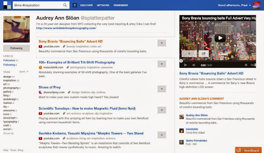The image size is (264, 153).
Task: Filter by the photography tag
Action: pos(11,88)
